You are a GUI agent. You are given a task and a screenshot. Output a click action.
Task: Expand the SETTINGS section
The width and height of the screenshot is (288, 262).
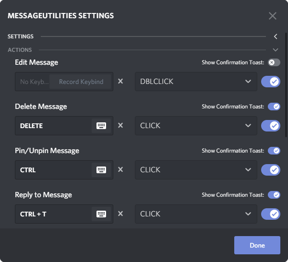276,36
